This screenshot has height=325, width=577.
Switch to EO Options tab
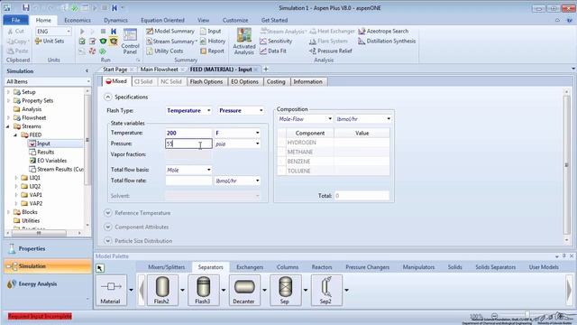tap(244, 81)
